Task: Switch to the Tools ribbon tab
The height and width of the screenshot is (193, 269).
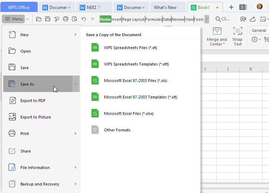Action: 199,19
